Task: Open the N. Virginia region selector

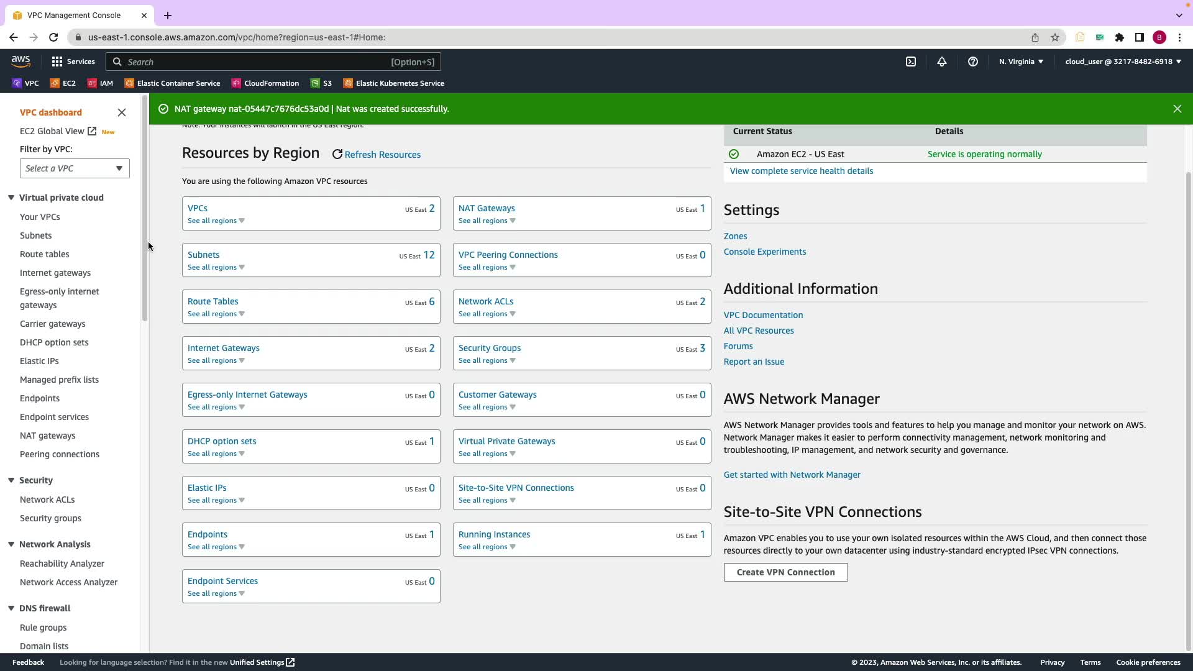Action: coord(1021,62)
